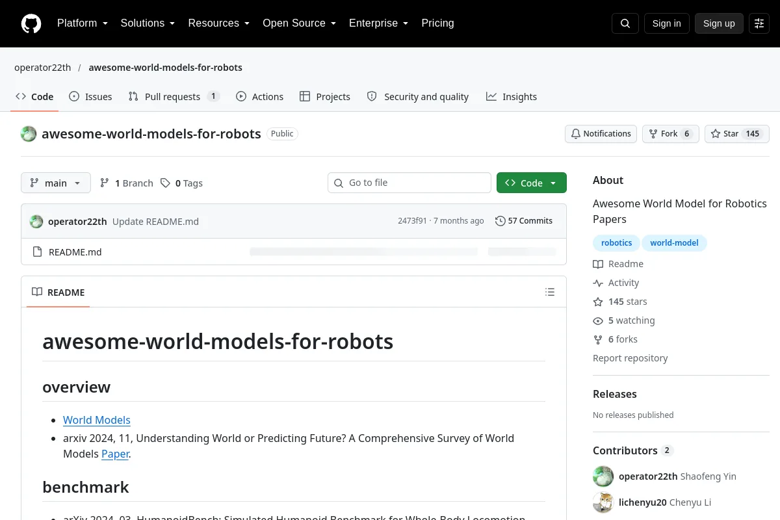Star the repository
Screen dimensions: 780x520
click(737, 134)
